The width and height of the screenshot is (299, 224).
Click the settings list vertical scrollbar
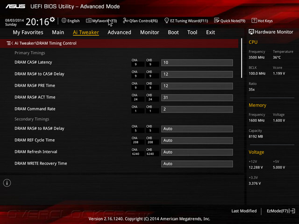[x=242, y=58]
